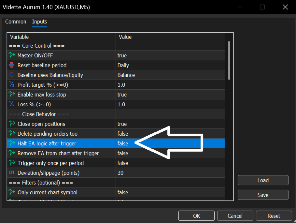Select the Only current chart symbol label
This screenshot has height=223, width=296.
(x=48, y=192)
